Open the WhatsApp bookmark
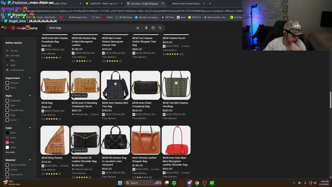Image resolution: width=332 pixels, height=187 pixels. click(124, 17)
